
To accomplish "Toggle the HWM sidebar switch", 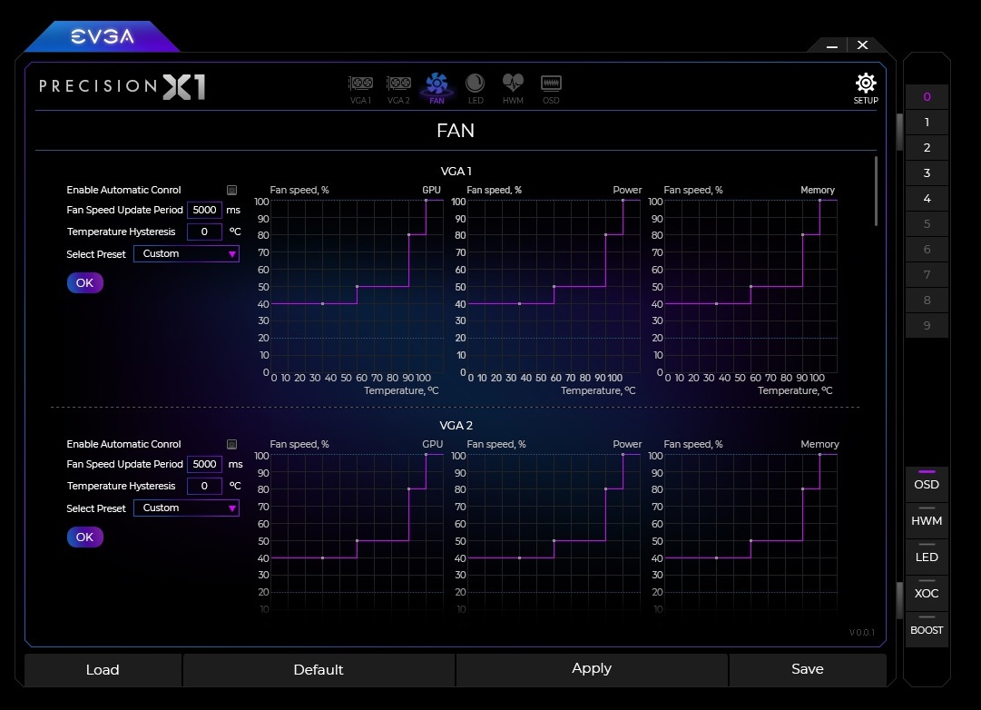I will [x=927, y=520].
